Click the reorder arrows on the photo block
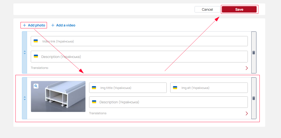Image resolution: width=281 pixels, height=138 pixels. (25, 98)
